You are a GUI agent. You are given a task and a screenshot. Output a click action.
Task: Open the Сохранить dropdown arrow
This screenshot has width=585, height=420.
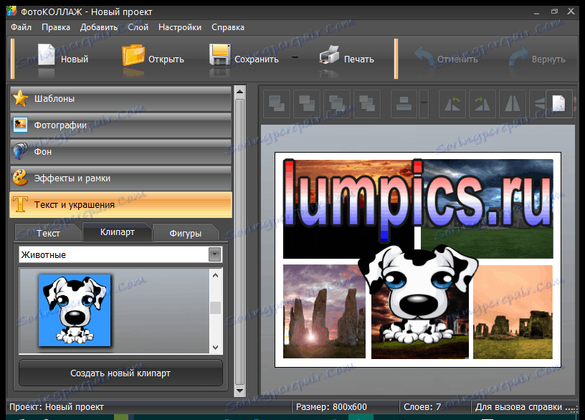click(x=295, y=57)
